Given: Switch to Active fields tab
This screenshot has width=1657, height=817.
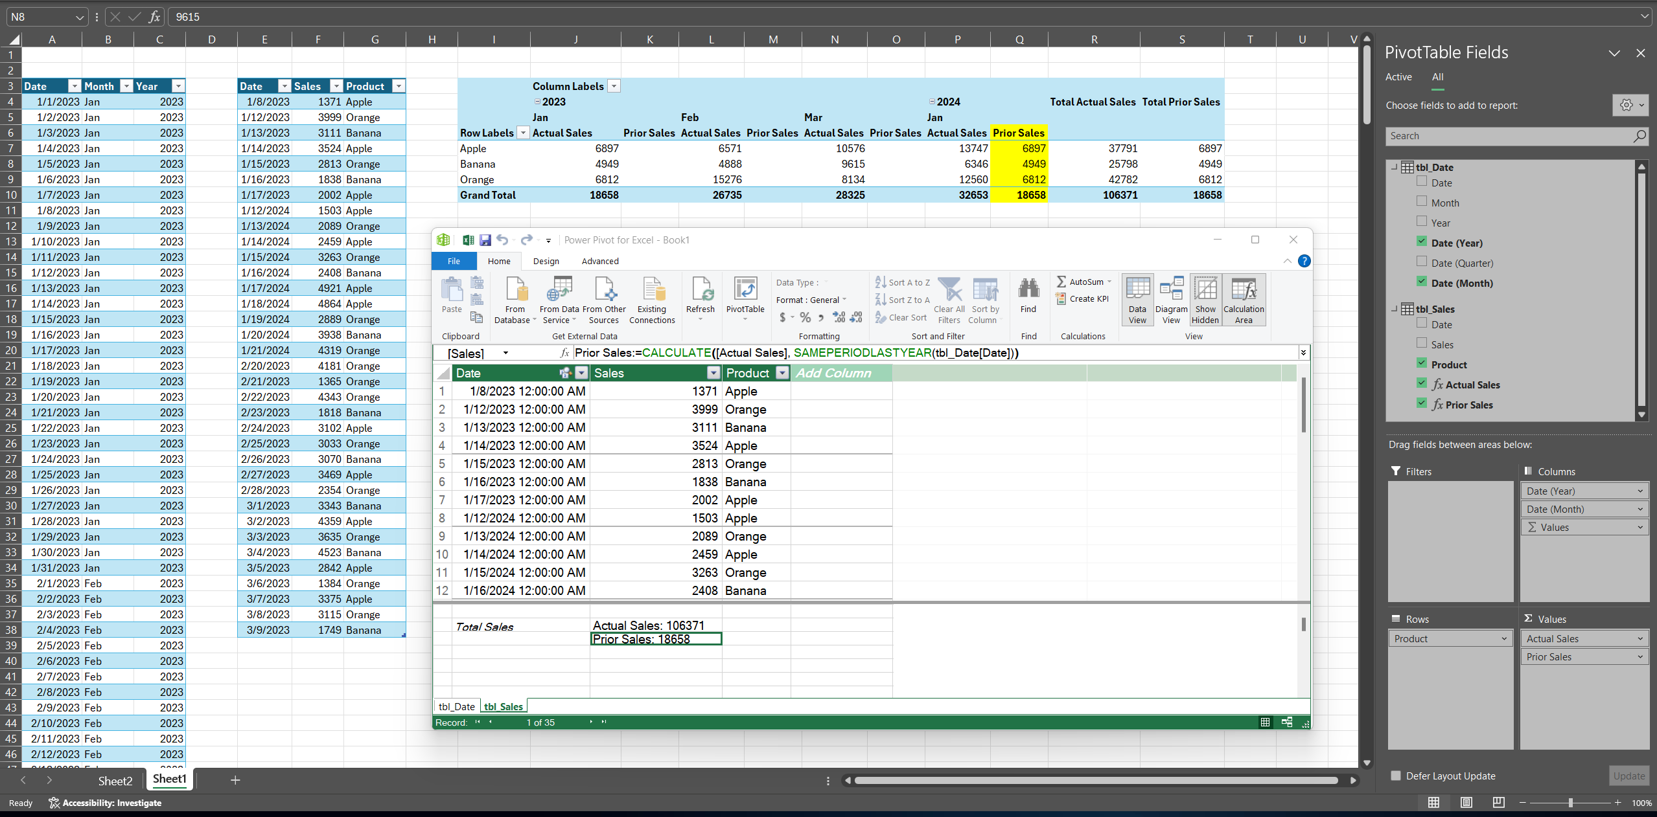Looking at the screenshot, I should pos(1398,76).
